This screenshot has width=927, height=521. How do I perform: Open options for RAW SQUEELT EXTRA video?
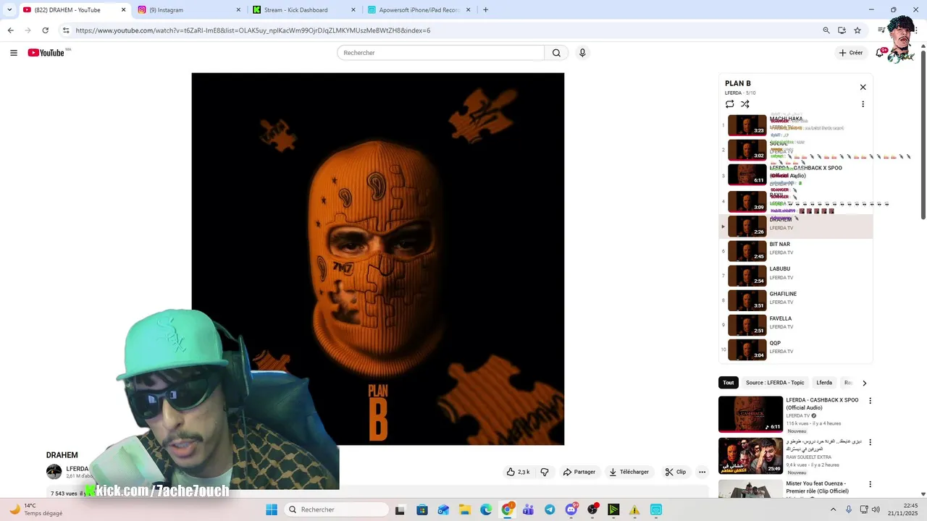[870, 442]
